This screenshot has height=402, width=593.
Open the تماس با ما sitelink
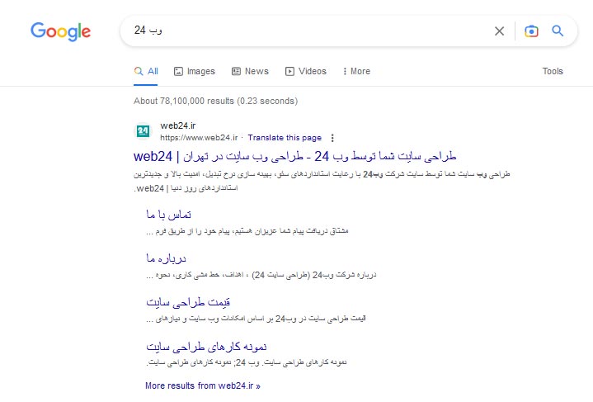(x=167, y=215)
